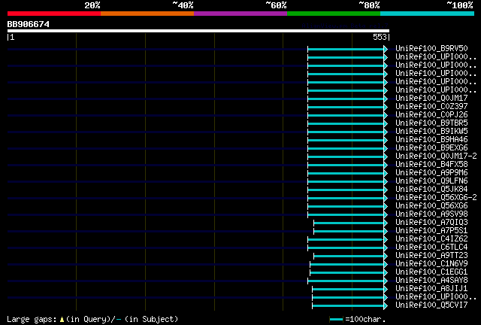The width and height of the screenshot is (481, 325).
Task: Click the cyan alignment bar for UniRef100_A9TT23
Action: [349, 257]
